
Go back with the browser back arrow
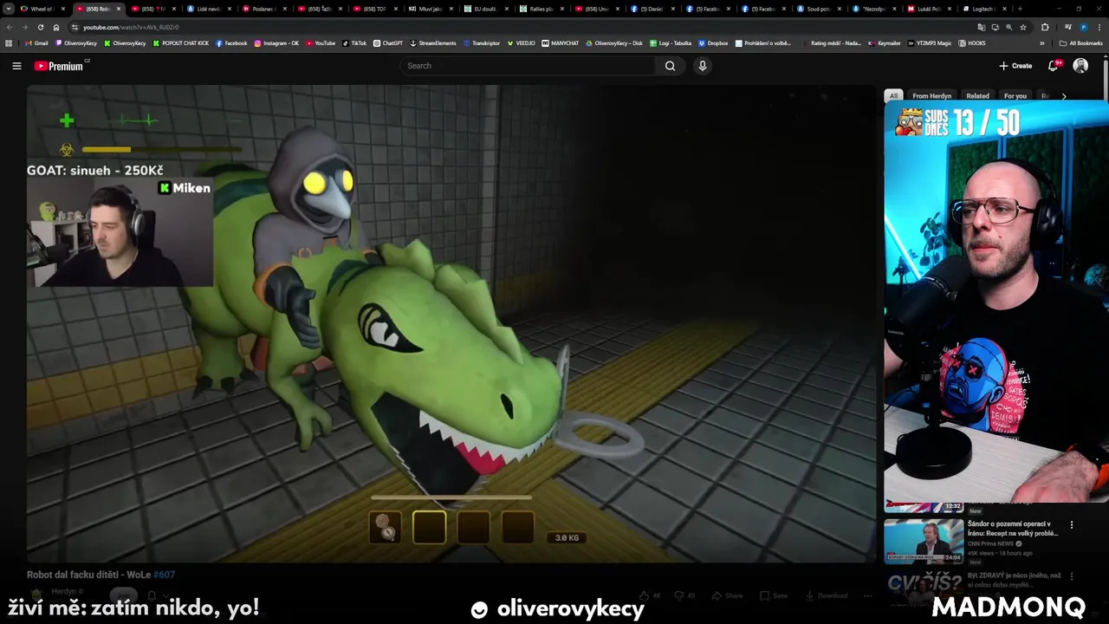(10, 27)
